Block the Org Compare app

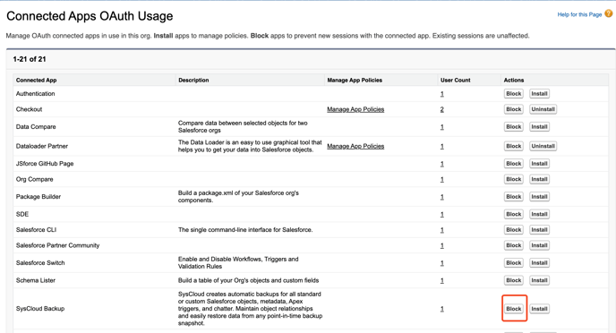(513, 179)
